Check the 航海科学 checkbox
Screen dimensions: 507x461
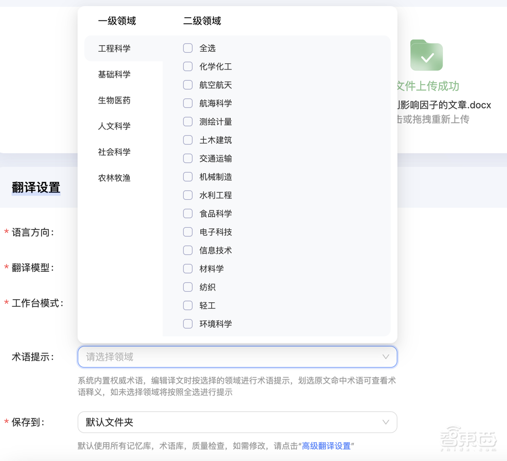188,103
